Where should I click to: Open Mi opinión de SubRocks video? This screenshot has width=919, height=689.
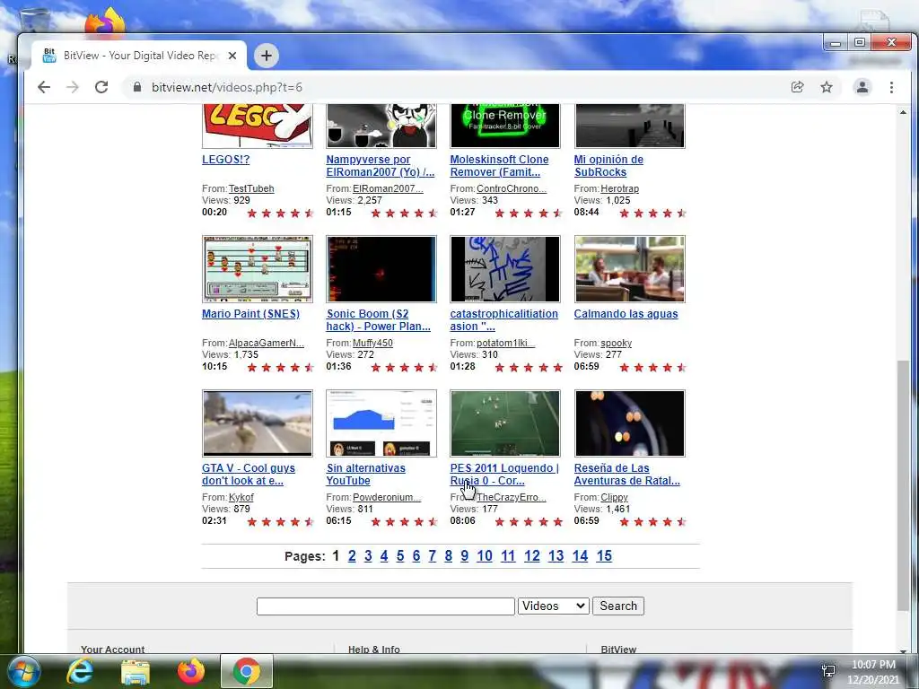(608, 166)
